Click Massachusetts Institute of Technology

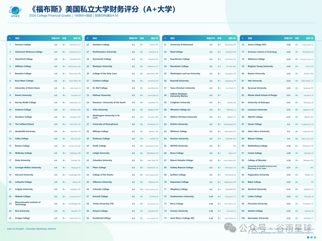click(x=28, y=203)
